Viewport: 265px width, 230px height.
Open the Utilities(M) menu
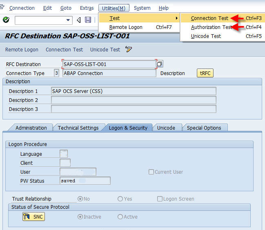pyautogui.click(x=114, y=8)
